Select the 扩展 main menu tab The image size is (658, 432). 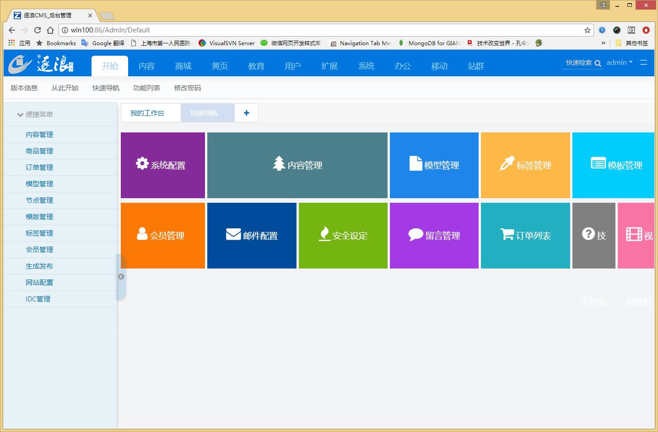point(329,66)
